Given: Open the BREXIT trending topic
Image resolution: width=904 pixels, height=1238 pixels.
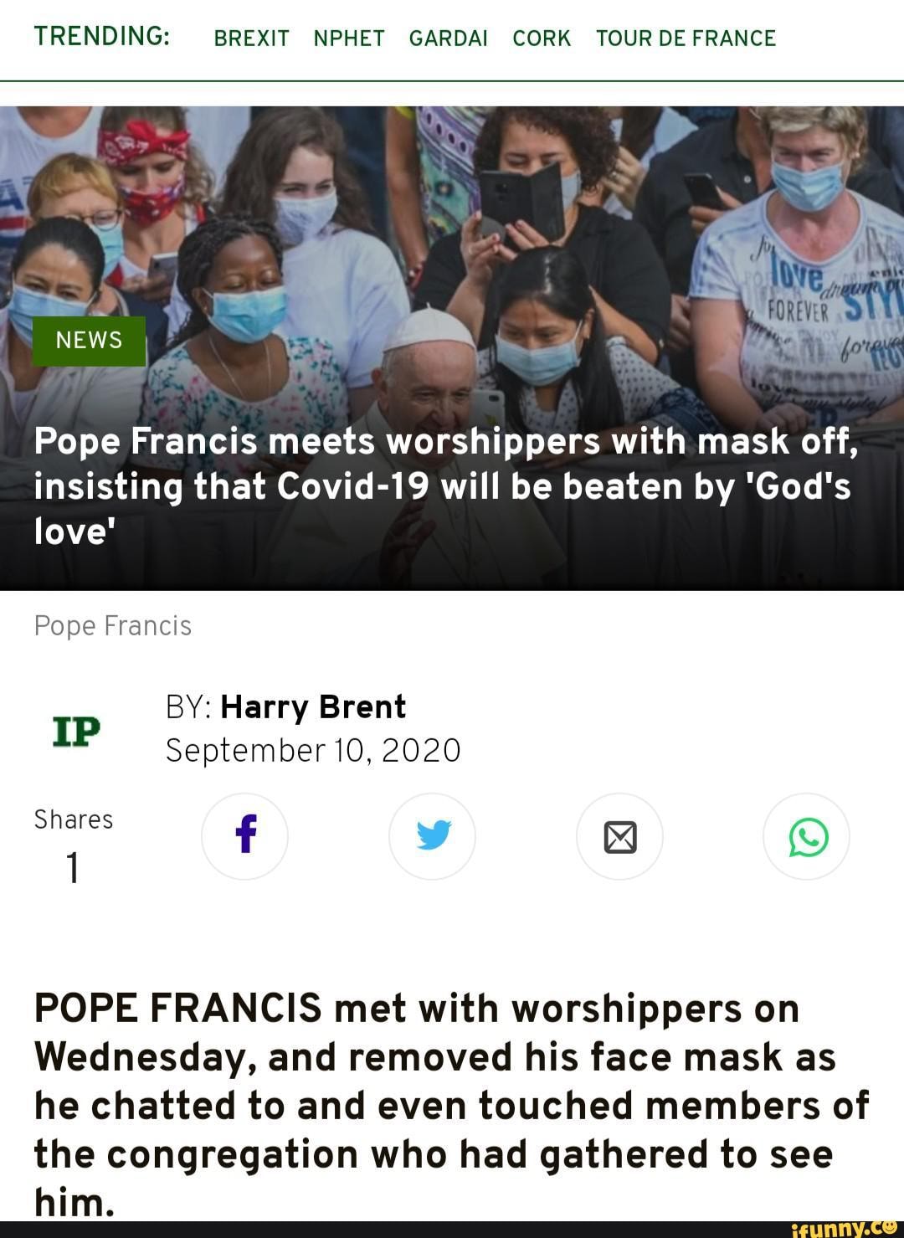Looking at the screenshot, I should [x=252, y=39].
